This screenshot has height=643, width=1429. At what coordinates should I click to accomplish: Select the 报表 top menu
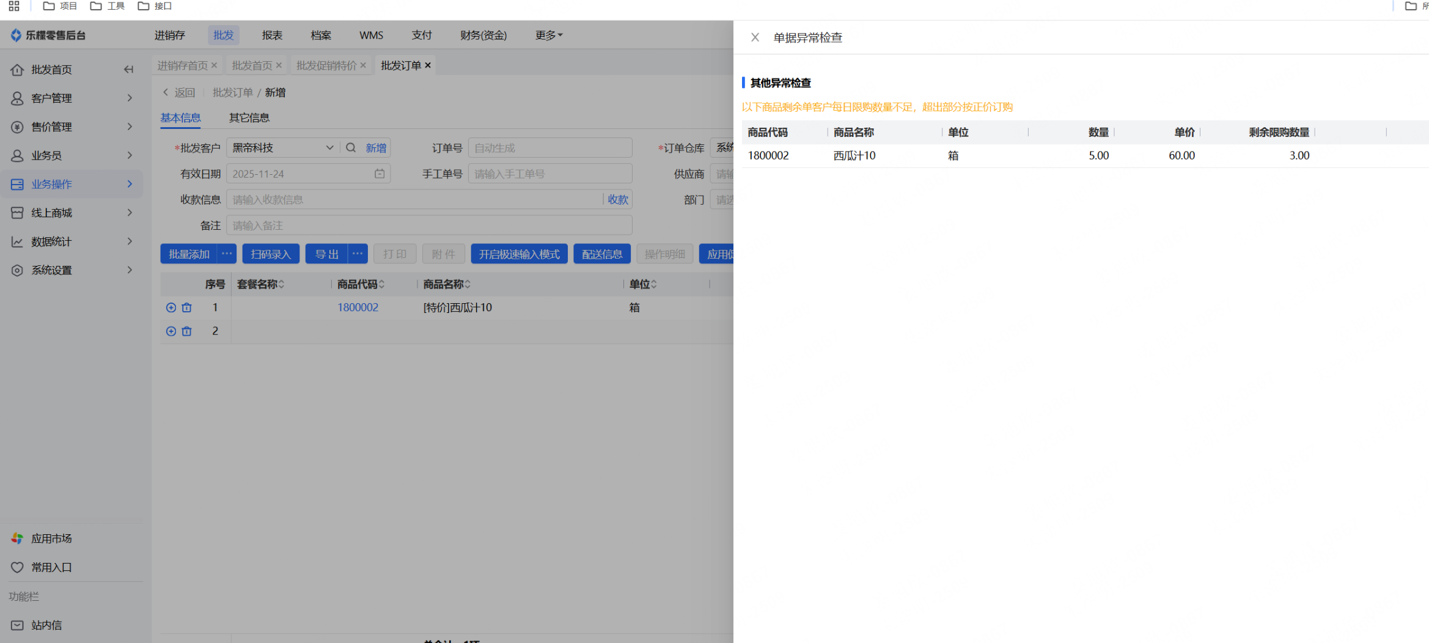pos(272,35)
